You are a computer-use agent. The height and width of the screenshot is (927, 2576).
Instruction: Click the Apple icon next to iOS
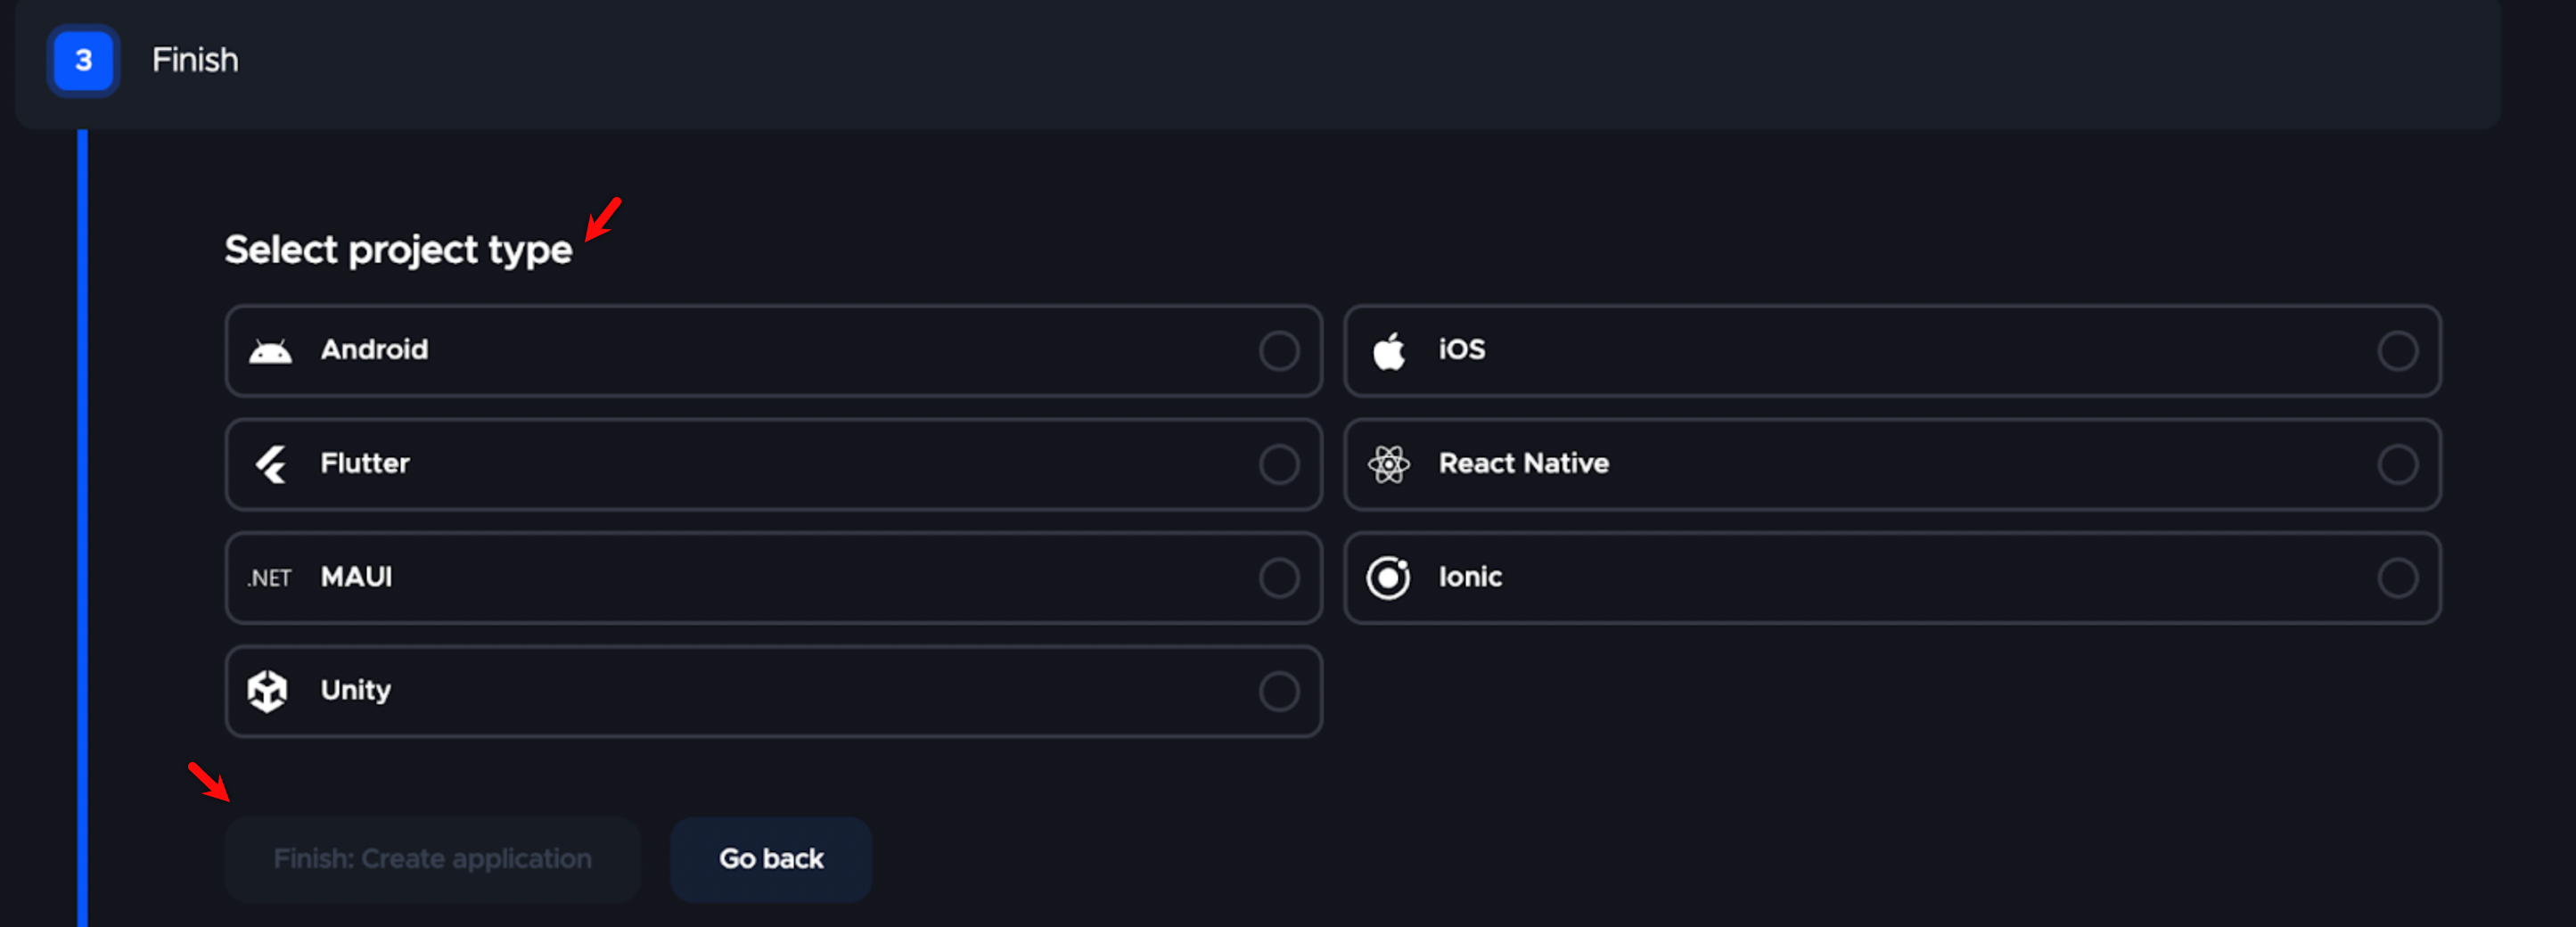[1388, 350]
